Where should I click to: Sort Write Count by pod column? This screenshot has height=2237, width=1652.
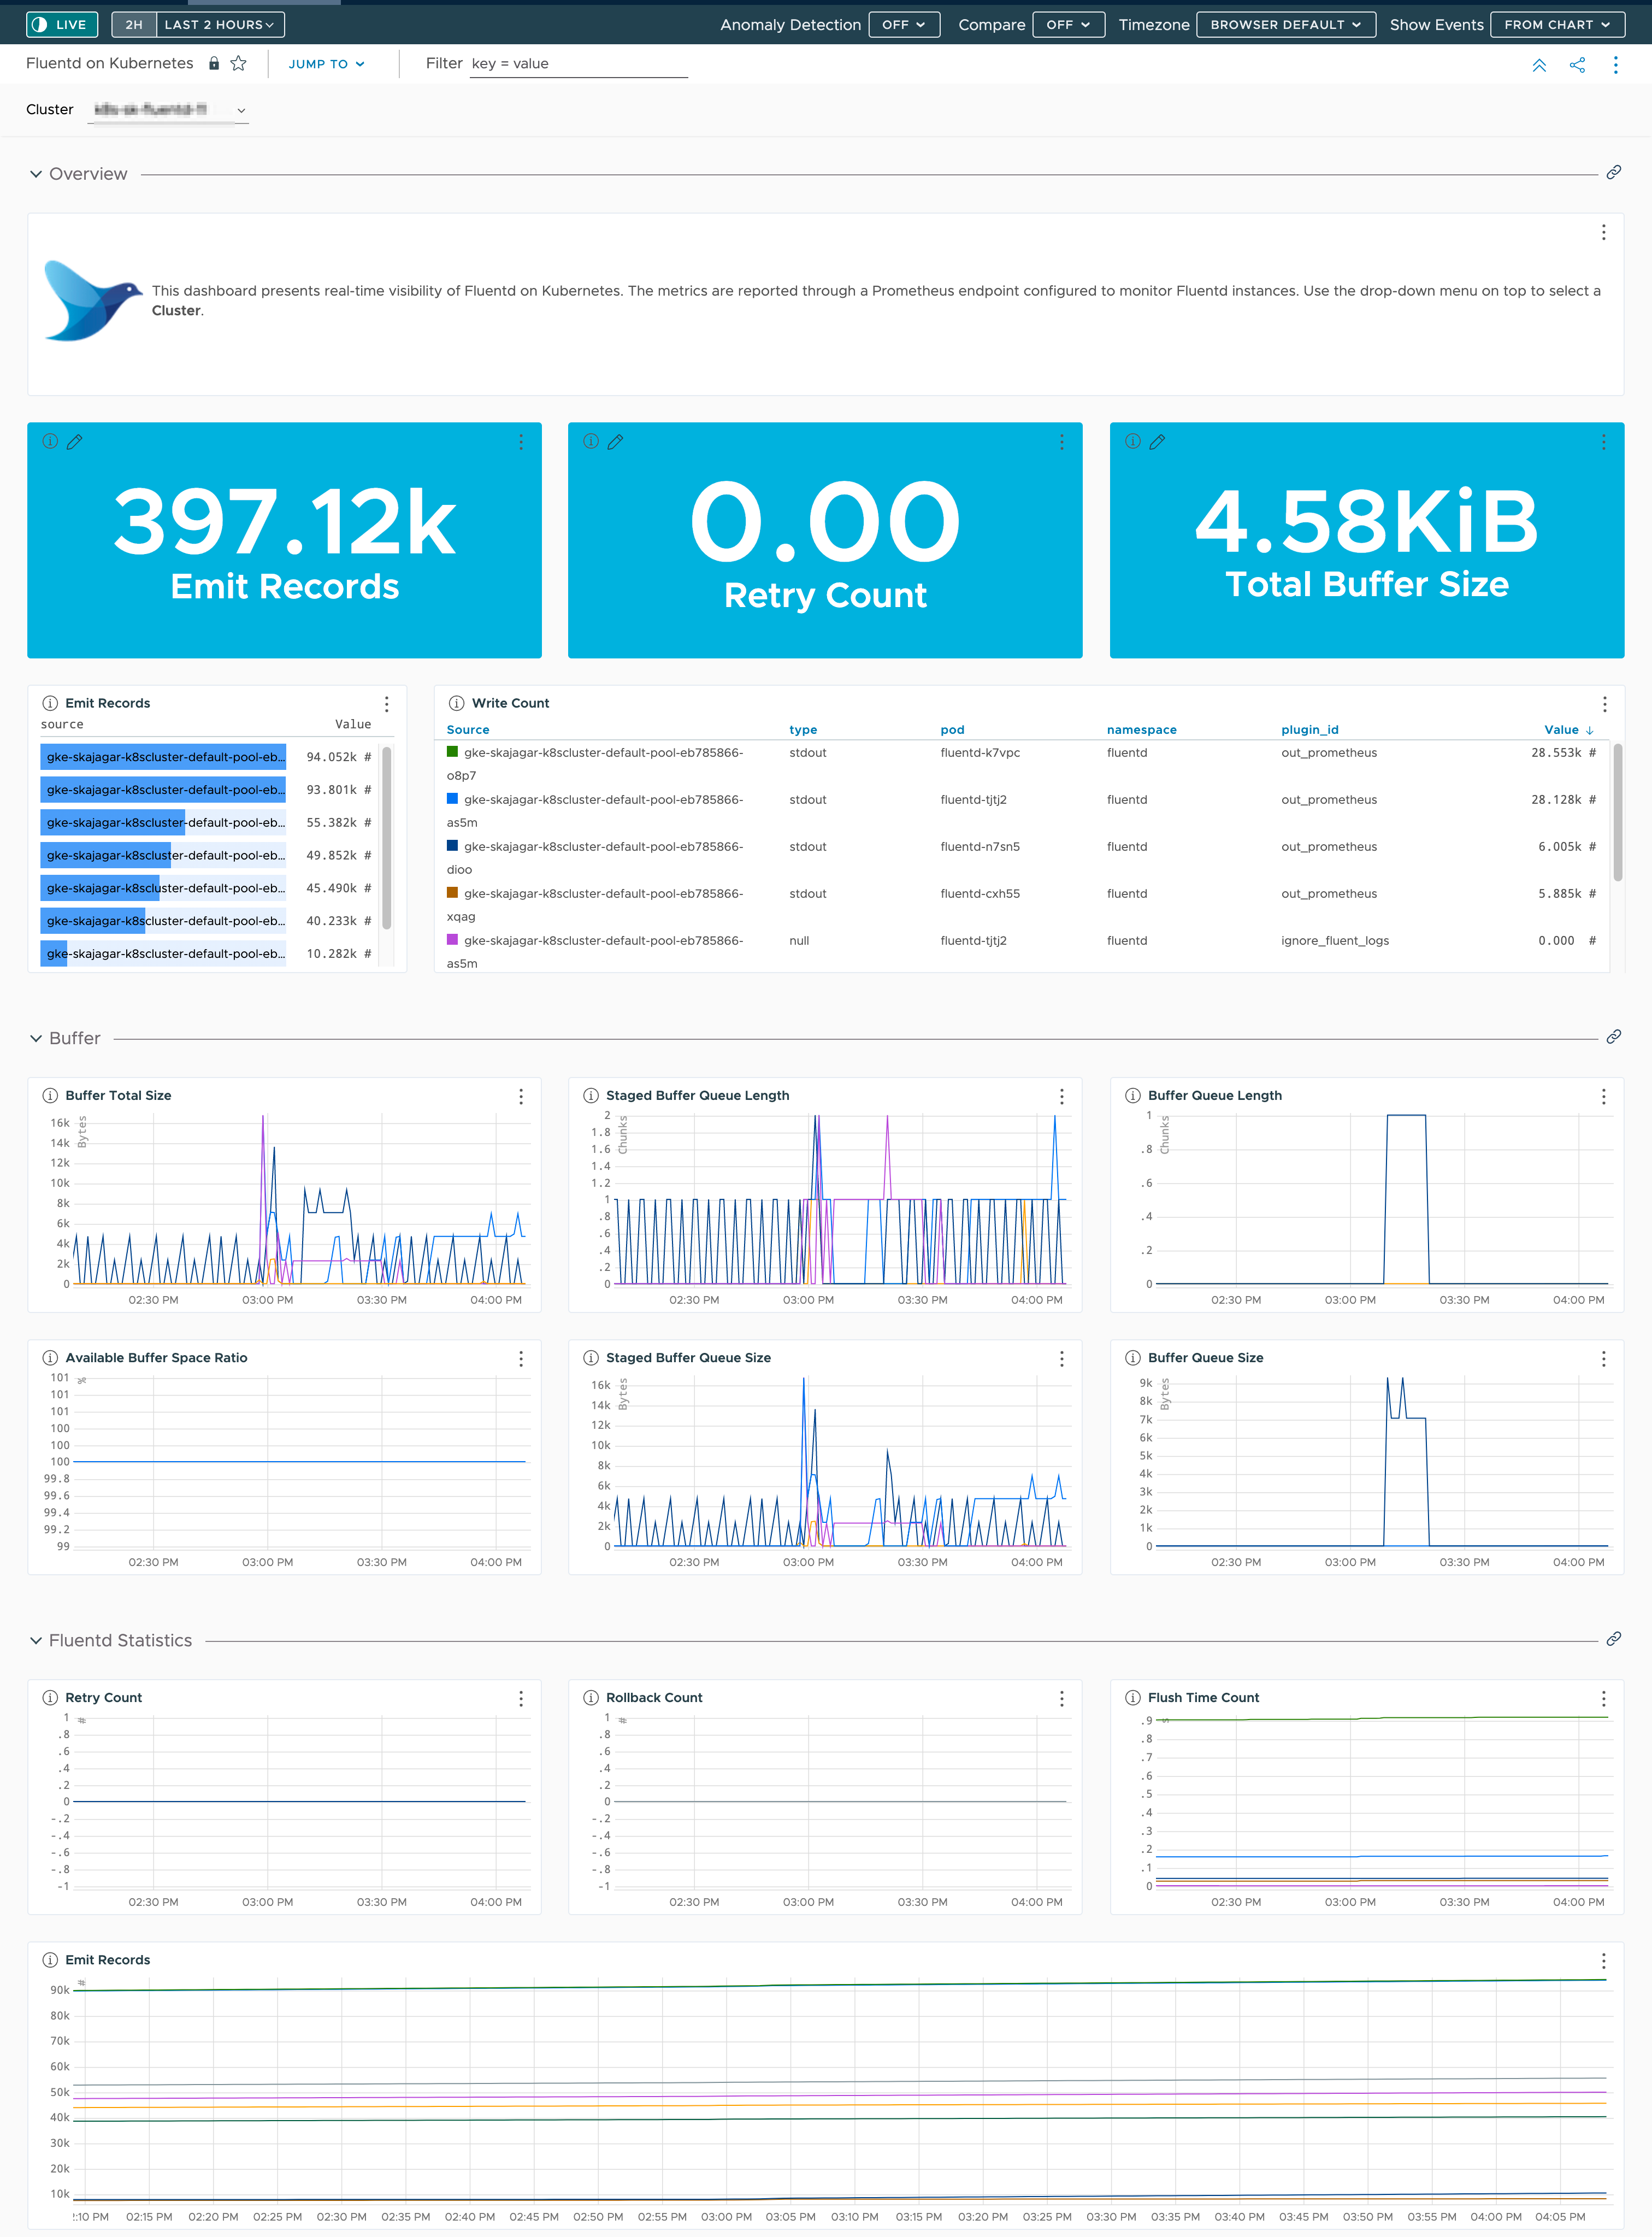pos(952,730)
